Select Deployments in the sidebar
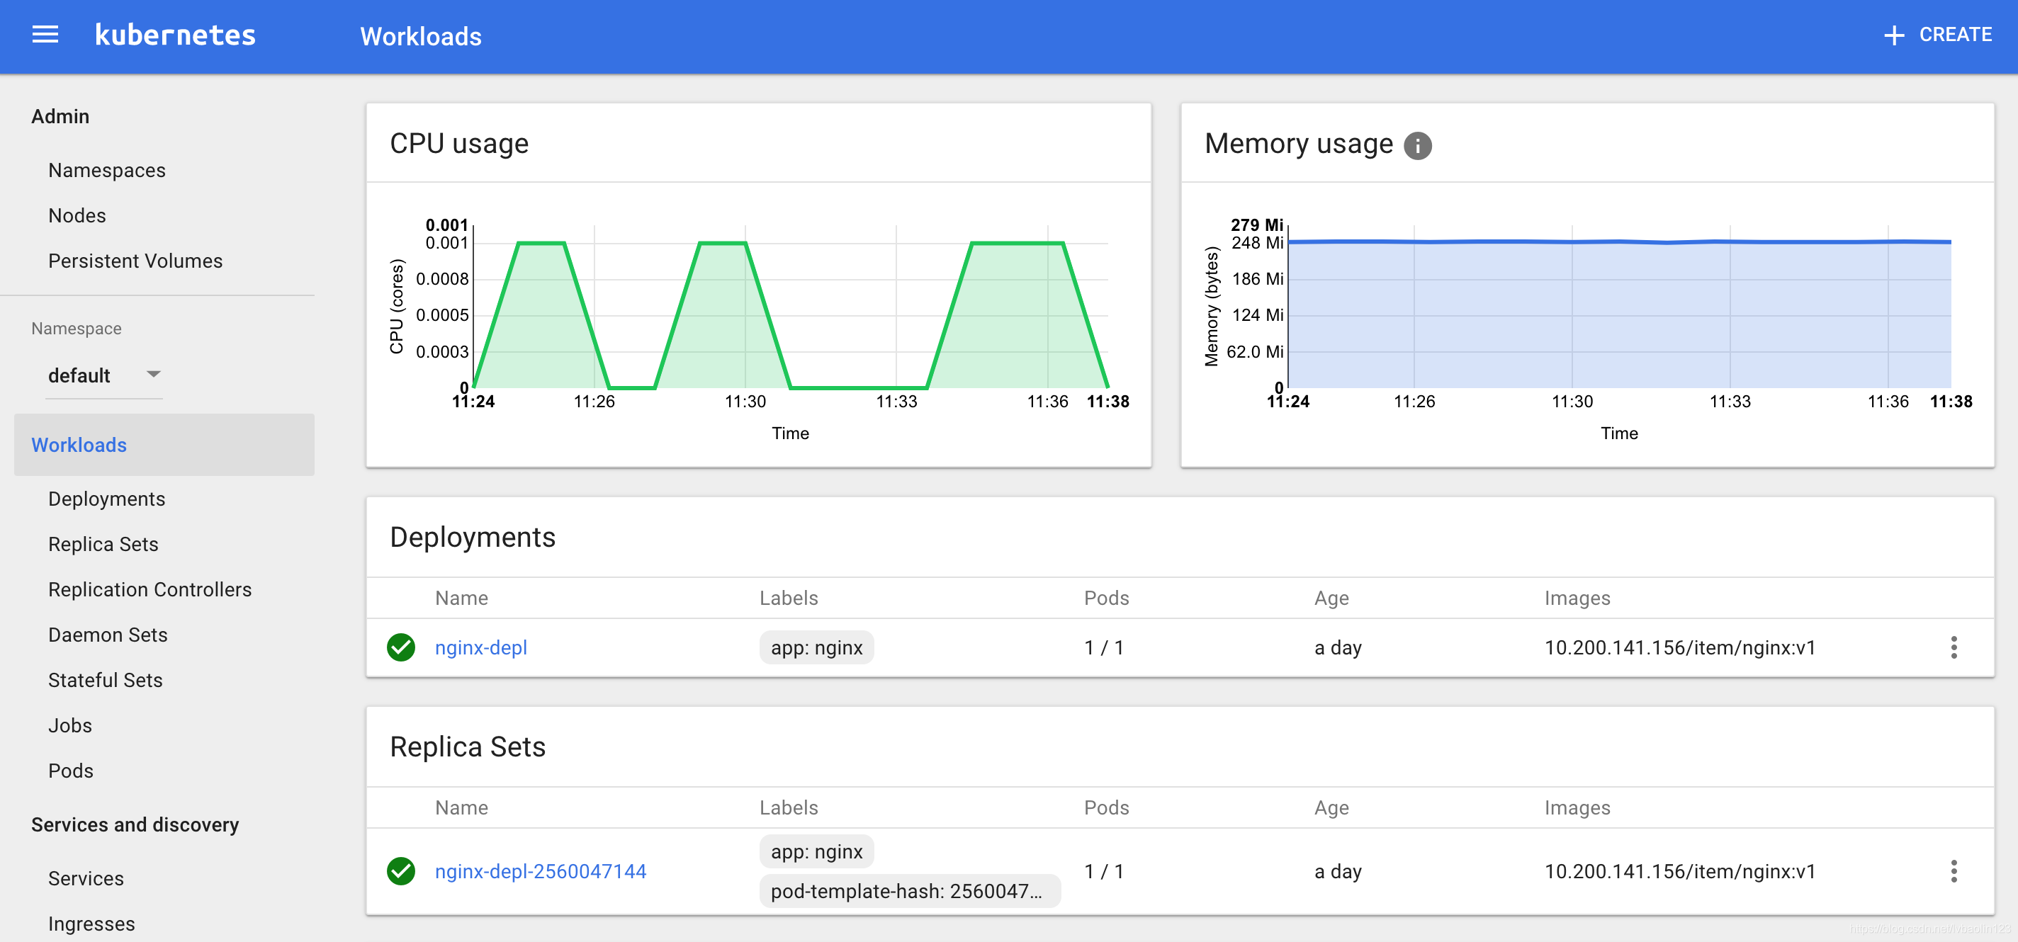This screenshot has height=942, width=2018. point(106,499)
